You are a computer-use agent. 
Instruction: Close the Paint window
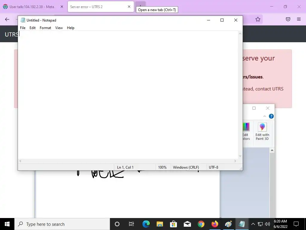(268, 108)
